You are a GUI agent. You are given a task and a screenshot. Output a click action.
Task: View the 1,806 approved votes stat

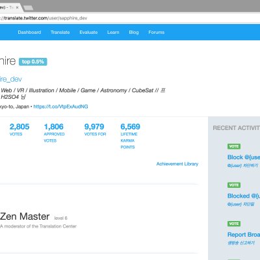click(54, 133)
